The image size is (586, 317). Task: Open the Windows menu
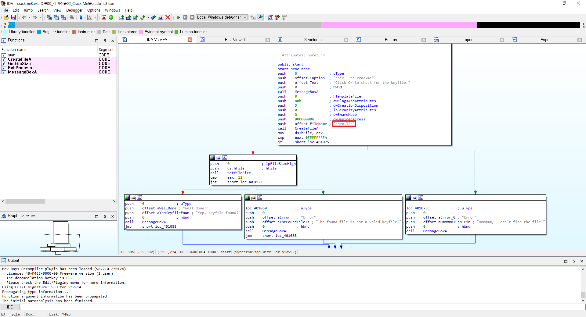[x=112, y=10]
